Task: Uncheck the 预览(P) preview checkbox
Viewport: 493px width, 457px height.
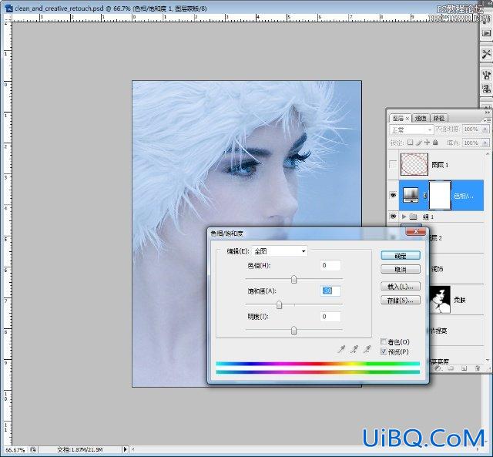Action: [x=384, y=351]
